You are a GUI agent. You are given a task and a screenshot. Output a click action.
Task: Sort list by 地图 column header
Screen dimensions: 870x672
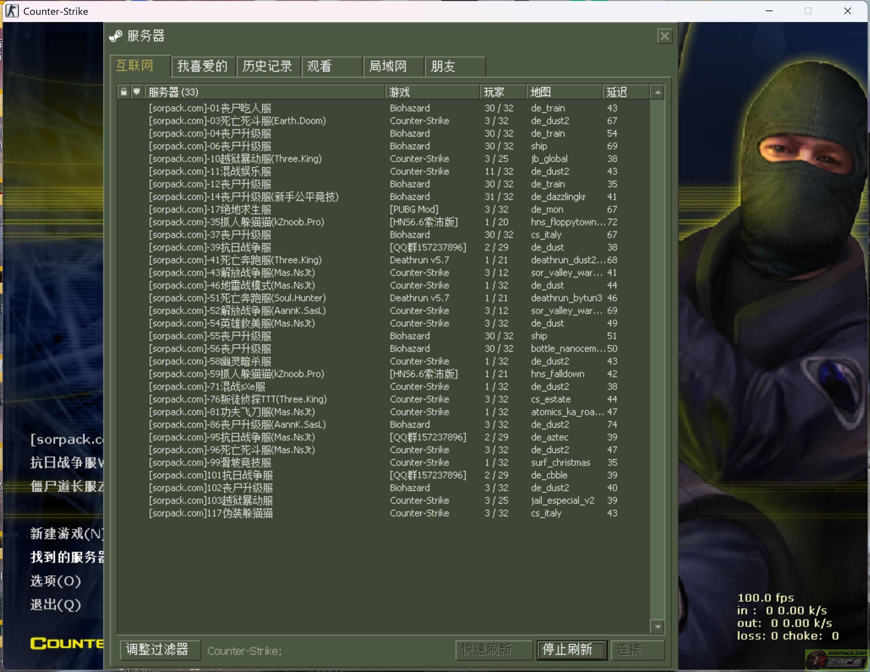tap(564, 92)
